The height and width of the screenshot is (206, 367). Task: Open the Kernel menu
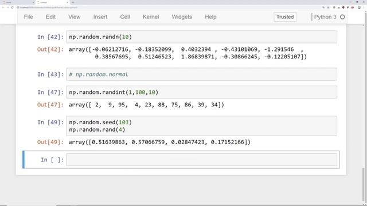(x=151, y=17)
